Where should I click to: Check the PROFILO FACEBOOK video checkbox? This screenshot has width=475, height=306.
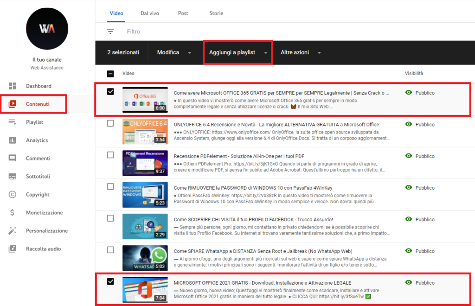click(x=110, y=218)
